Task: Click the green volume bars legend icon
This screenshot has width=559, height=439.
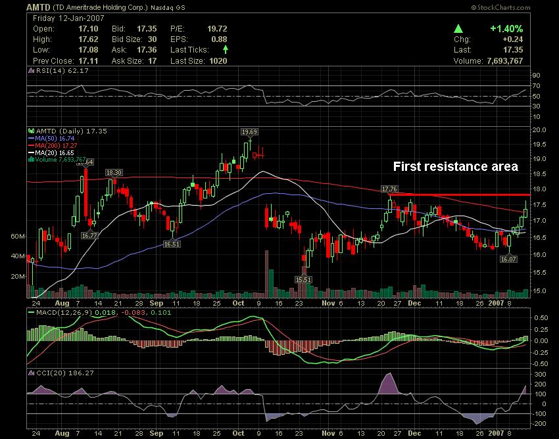Action: [x=32, y=159]
